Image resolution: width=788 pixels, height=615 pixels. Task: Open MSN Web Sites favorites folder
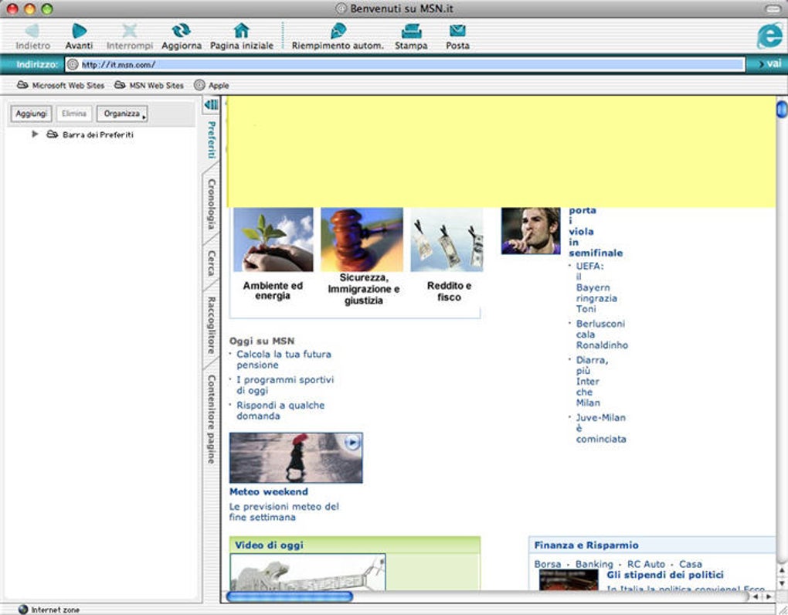(x=149, y=86)
